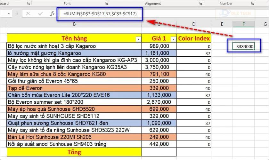Screen dimensions: 269x160
Task: Select Chăn bốn mùa Everon Lite cell
Action: tap(74, 95)
